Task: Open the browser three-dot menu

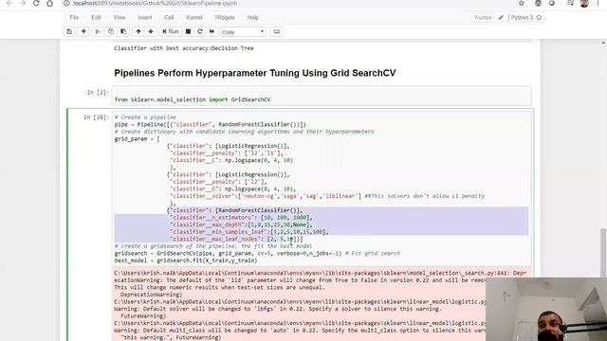Action: point(598,3)
